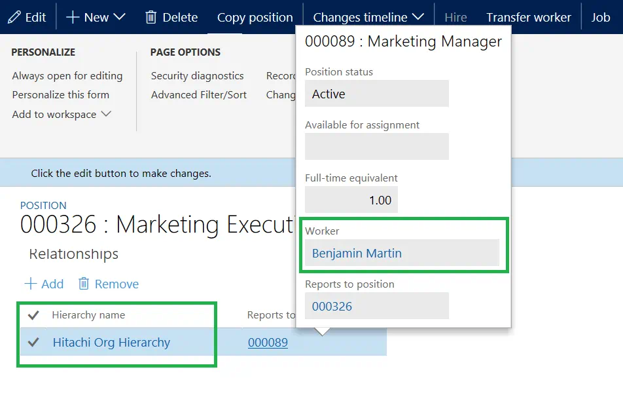Follow the 000089 reports-to link
Screen dimensions: 623x401
click(268, 342)
